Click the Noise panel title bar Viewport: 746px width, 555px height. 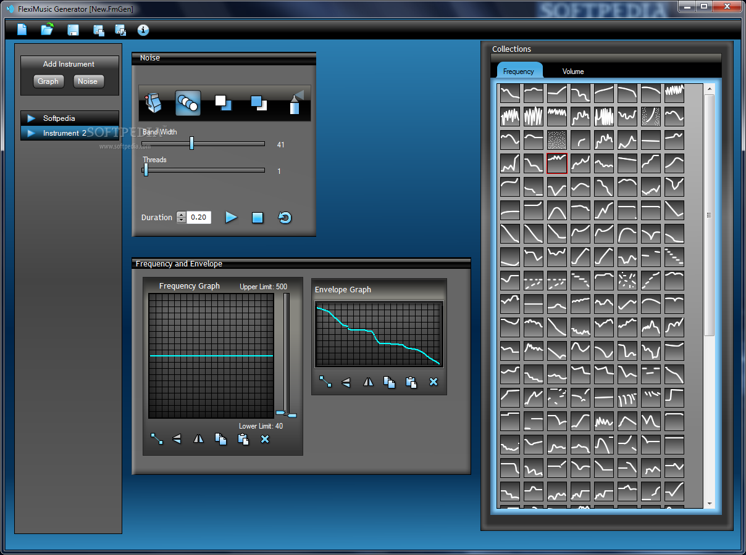(224, 58)
